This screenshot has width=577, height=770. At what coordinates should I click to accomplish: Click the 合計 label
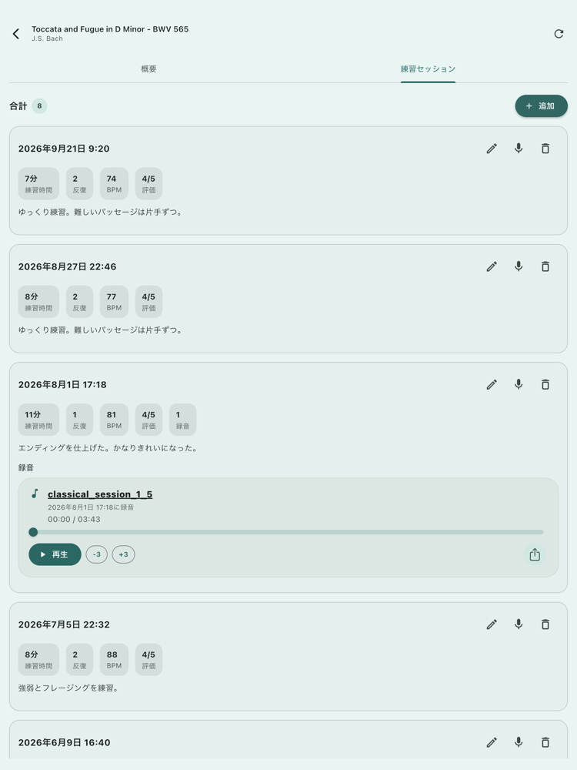pos(18,105)
